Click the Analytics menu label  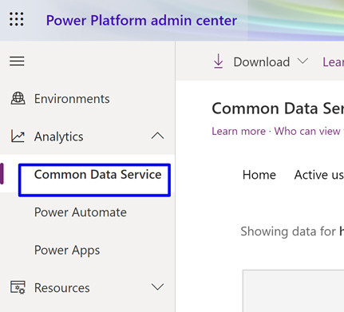58,136
